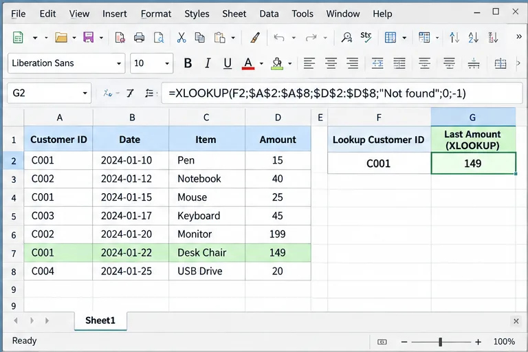This screenshot has height=352, width=528.
Task: Expand the New document dropdown arrow
Action: [35, 38]
